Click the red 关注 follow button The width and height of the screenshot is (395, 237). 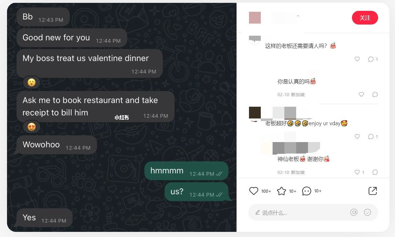coord(365,18)
